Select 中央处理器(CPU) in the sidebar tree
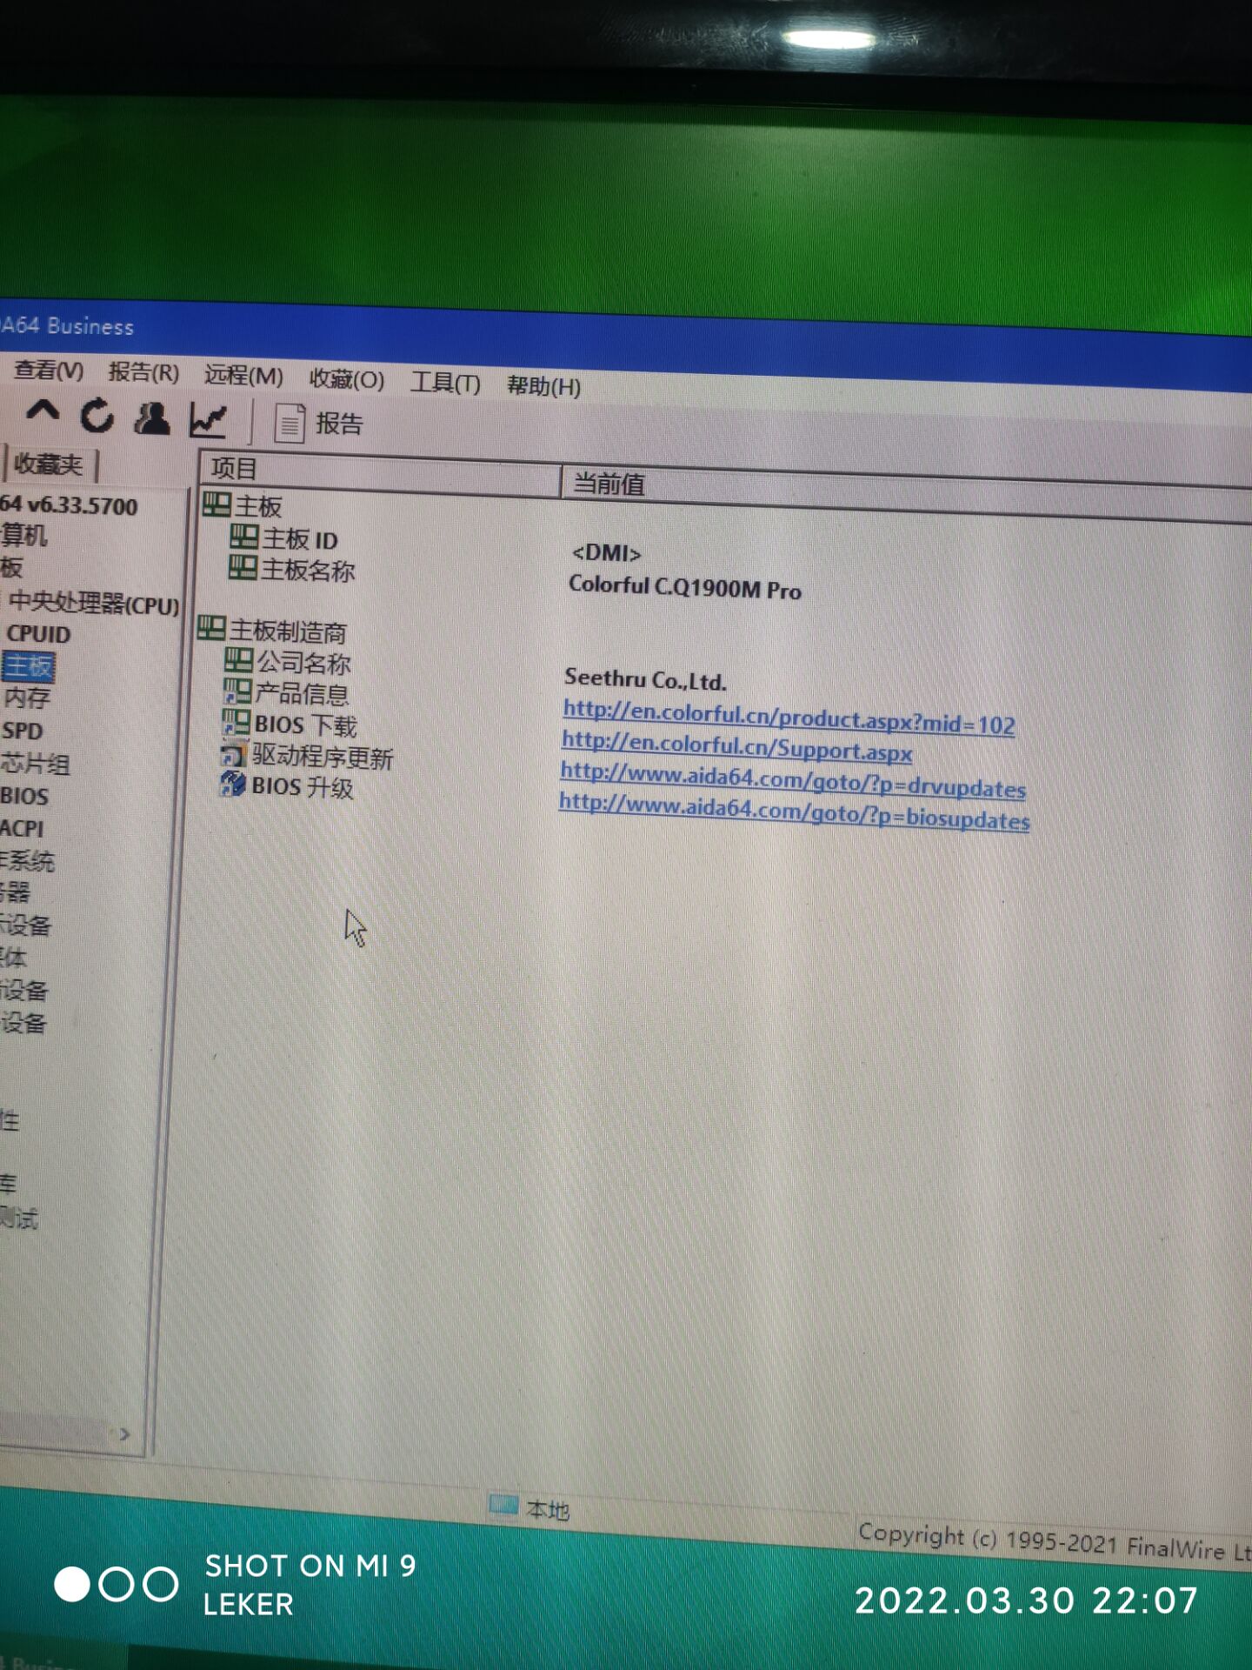The image size is (1252, 1670). tap(94, 603)
